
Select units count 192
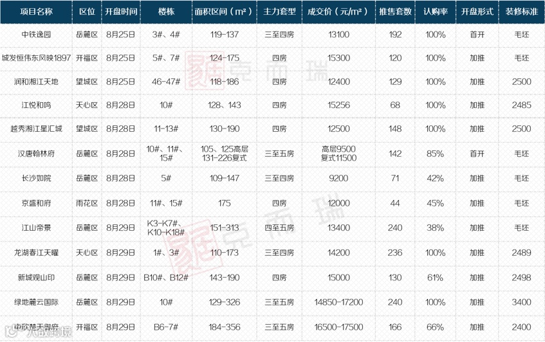click(x=395, y=35)
